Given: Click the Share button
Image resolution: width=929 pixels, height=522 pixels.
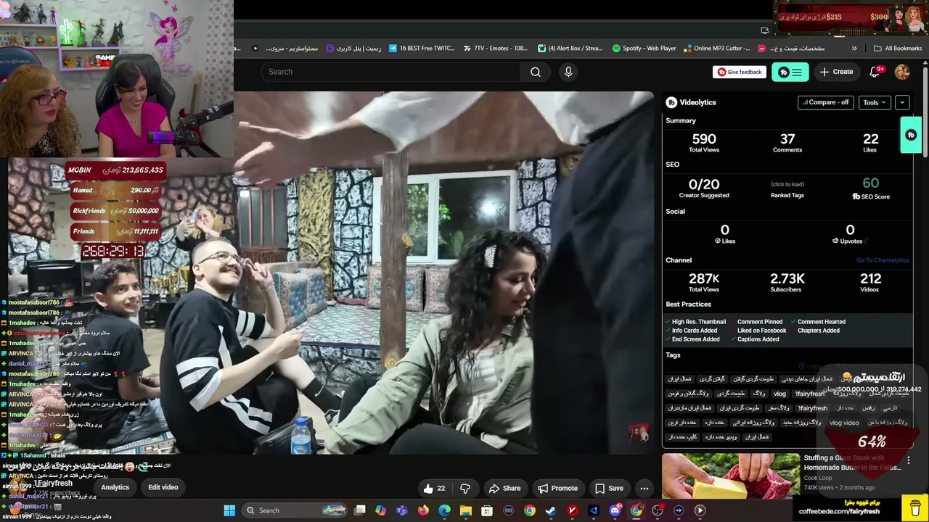Looking at the screenshot, I should pos(504,488).
